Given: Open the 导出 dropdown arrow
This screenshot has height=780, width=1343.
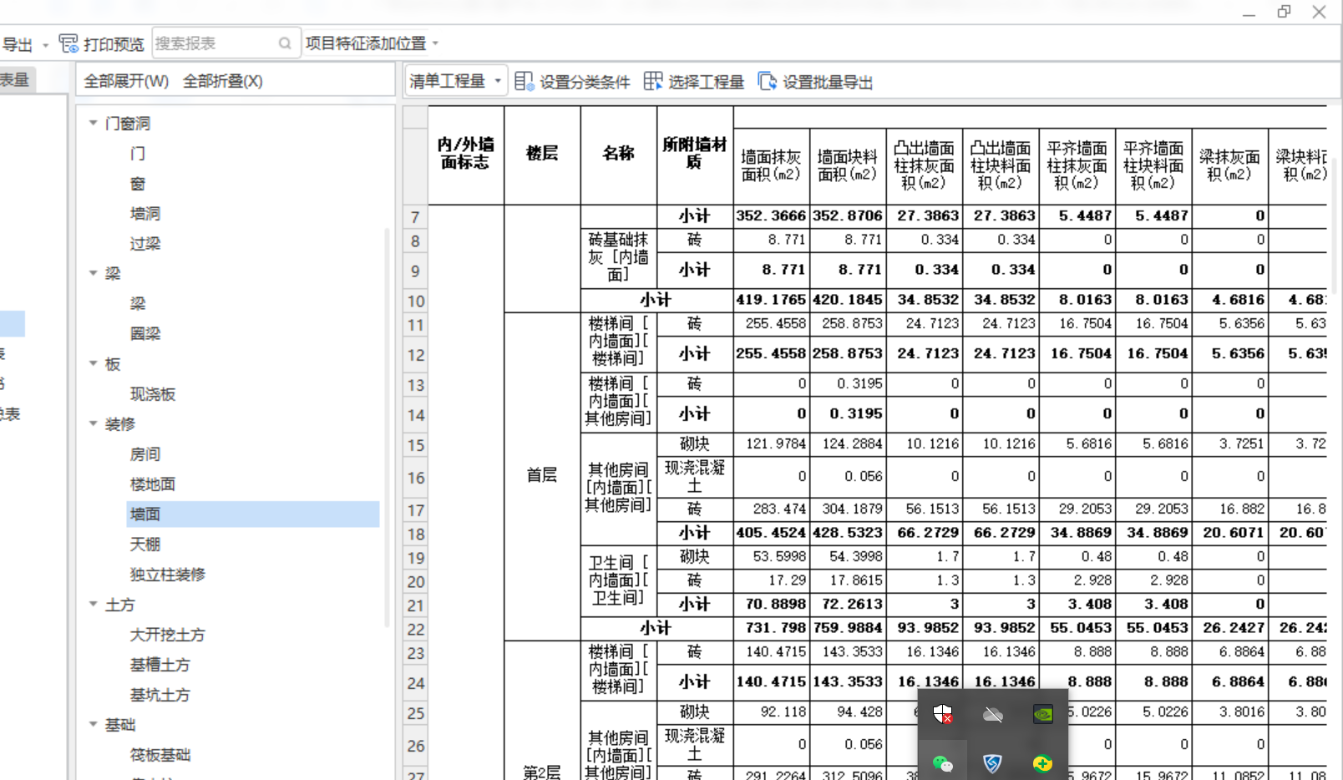Looking at the screenshot, I should click(x=45, y=45).
